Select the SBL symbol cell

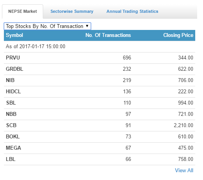(11, 103)
